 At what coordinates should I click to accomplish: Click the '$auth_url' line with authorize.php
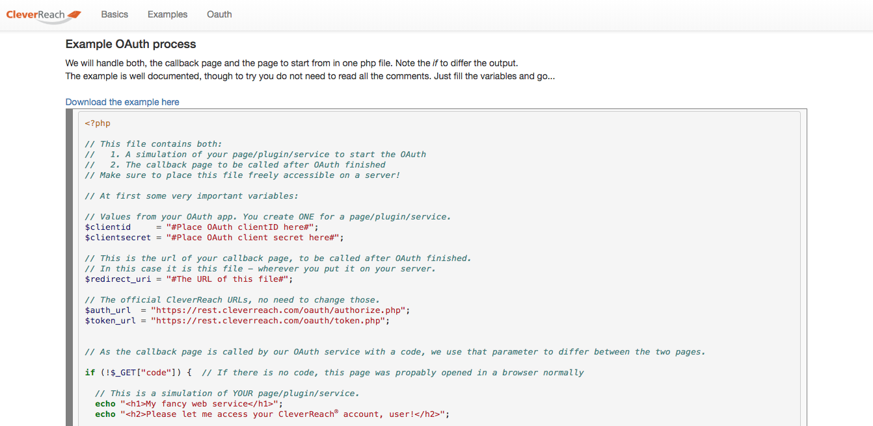pos(248,310)
